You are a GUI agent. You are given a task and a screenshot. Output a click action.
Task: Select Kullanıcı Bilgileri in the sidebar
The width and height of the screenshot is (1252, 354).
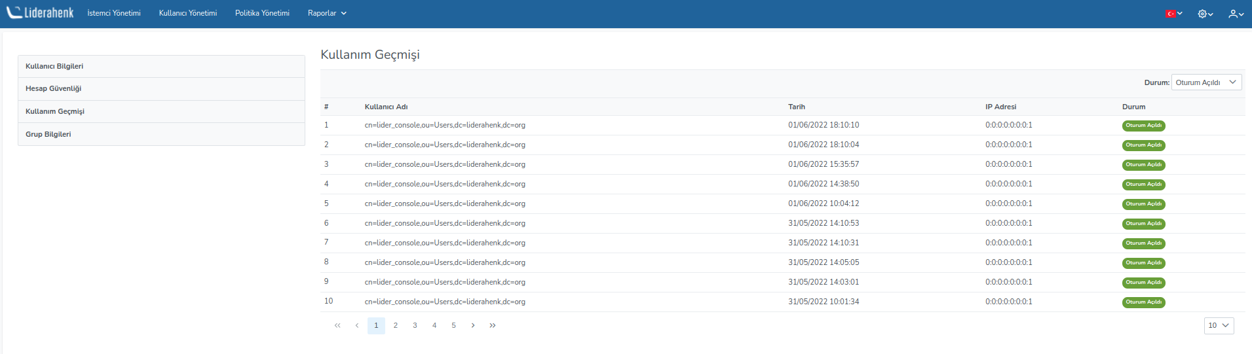click(x=54, y=66)
